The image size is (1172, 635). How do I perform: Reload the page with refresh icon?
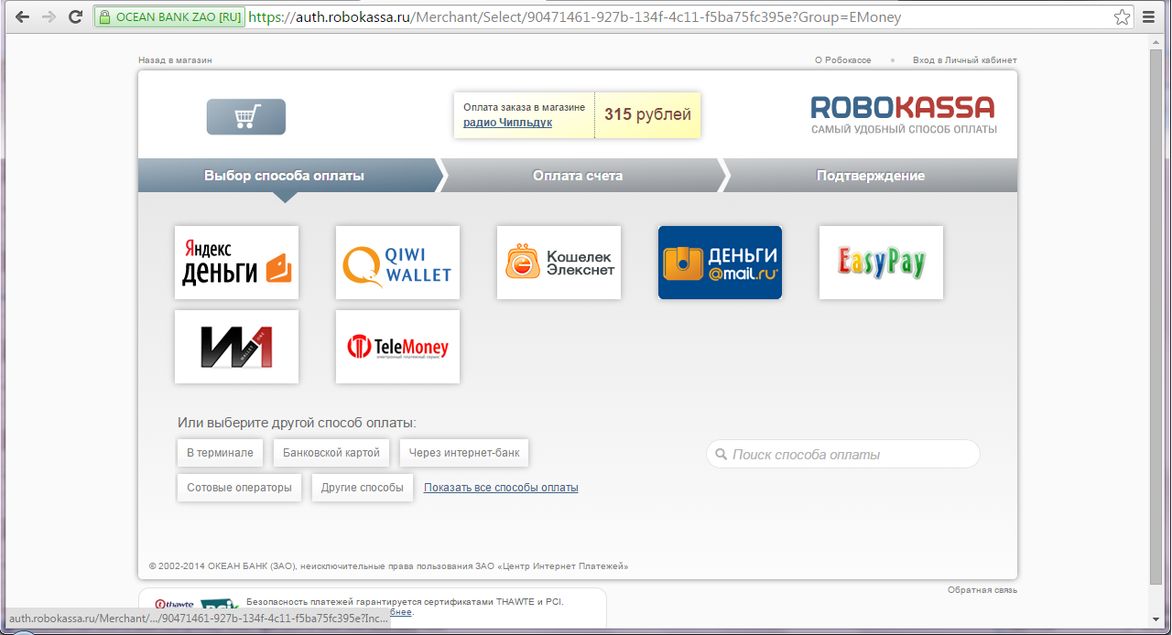click(x=76, y=16)
